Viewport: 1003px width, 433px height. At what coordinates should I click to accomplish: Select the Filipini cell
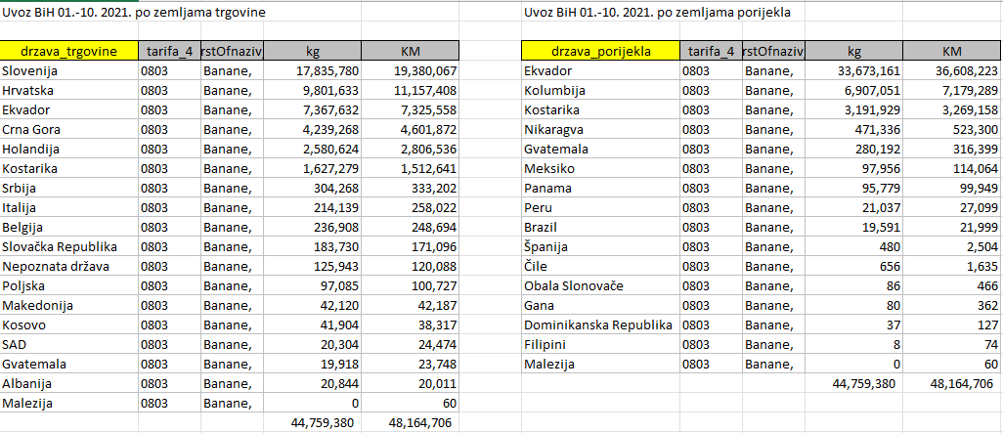tap(600, 345)
